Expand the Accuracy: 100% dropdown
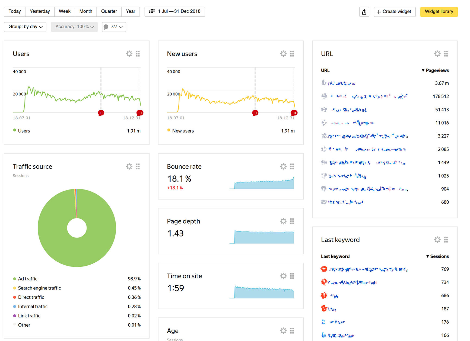 pos(74,27)
